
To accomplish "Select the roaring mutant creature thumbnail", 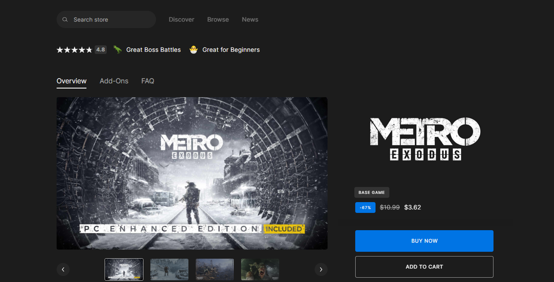I will (260, 269).
